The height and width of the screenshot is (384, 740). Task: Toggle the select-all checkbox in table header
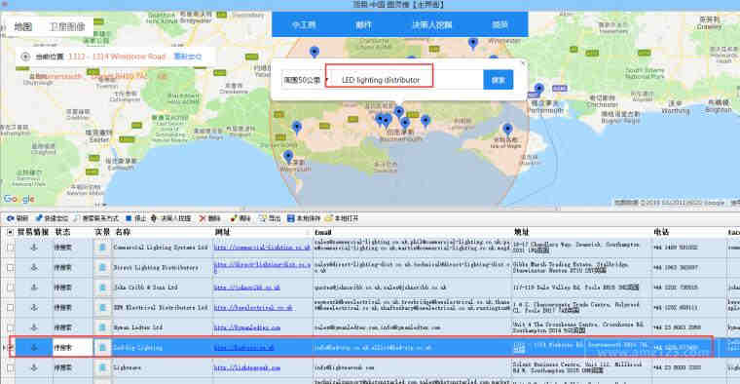[10, 232]
